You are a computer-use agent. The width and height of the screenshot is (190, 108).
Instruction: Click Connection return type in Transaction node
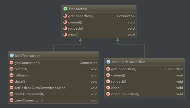tap(126, 16)
